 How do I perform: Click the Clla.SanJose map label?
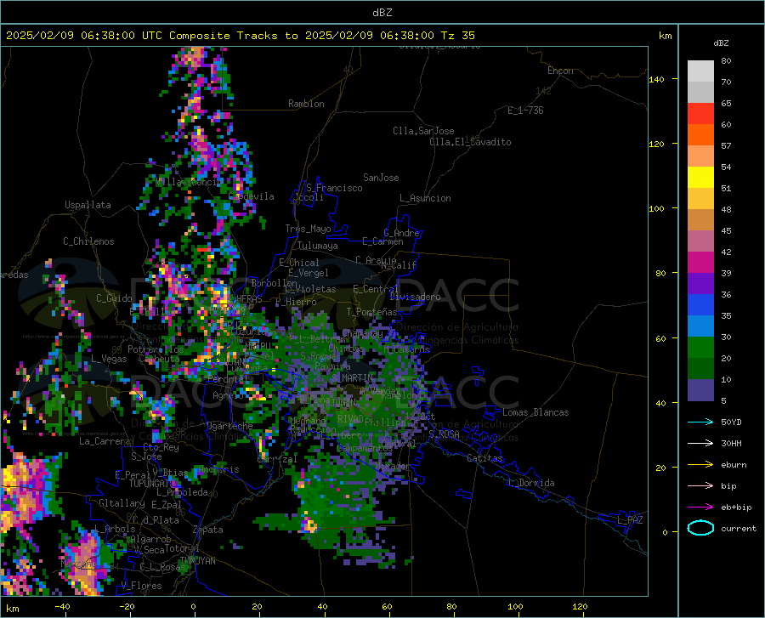point(423,131)
